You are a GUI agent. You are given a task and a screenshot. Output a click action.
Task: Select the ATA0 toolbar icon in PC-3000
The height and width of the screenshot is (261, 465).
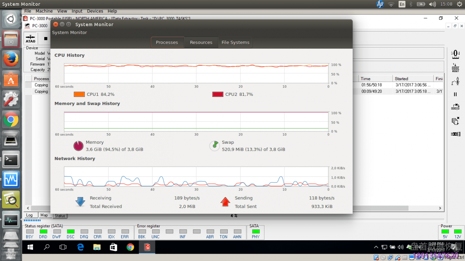[30, 38]
